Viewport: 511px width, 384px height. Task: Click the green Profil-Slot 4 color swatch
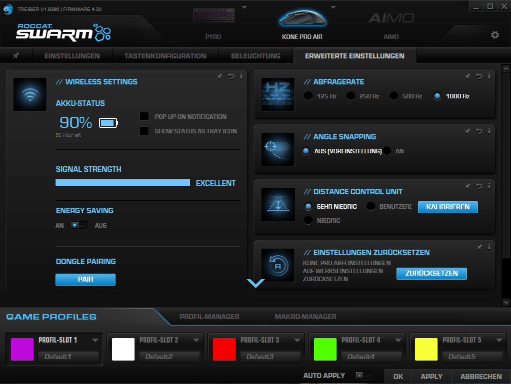pos(325,349)
